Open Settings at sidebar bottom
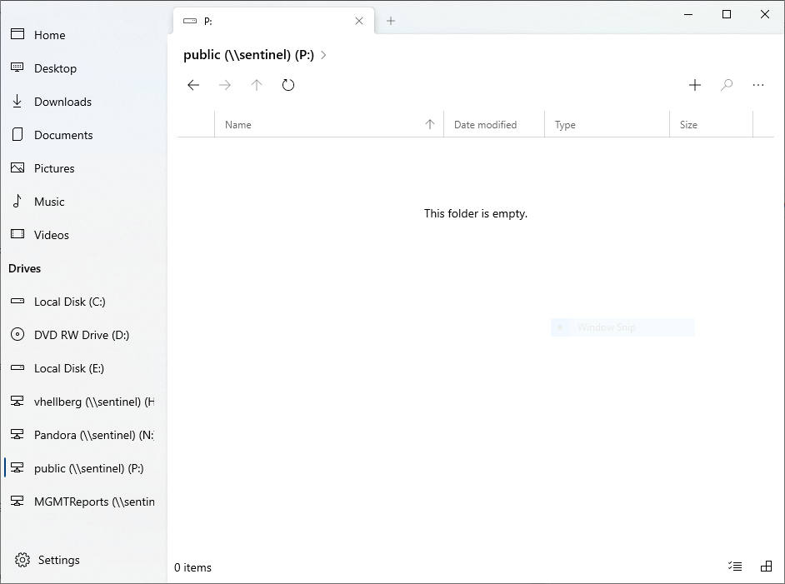The height and width of the screenshot is (584, 785). click(x=83, y=560)
